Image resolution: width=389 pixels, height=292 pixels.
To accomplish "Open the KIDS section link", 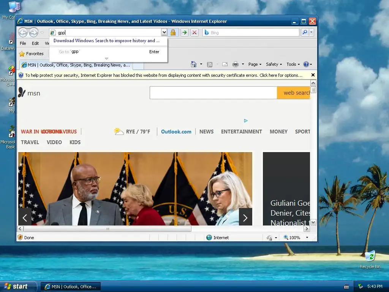I will coord(75,142).
